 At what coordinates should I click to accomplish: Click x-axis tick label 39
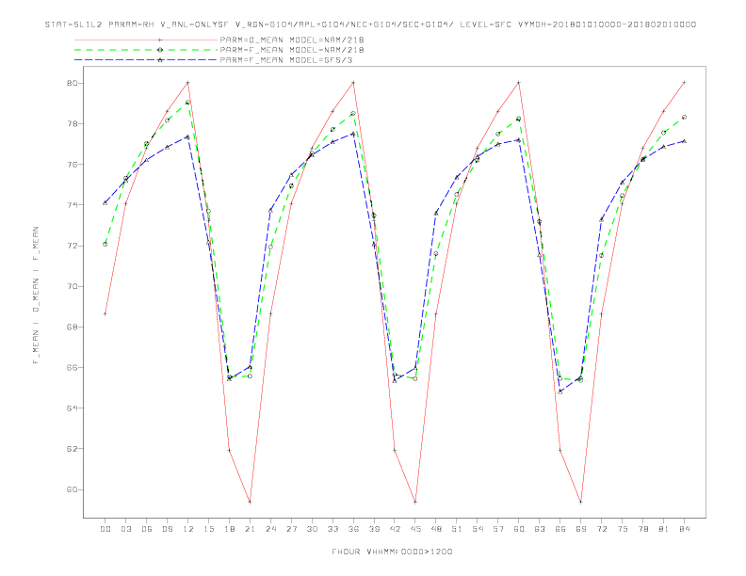(374, 529)
